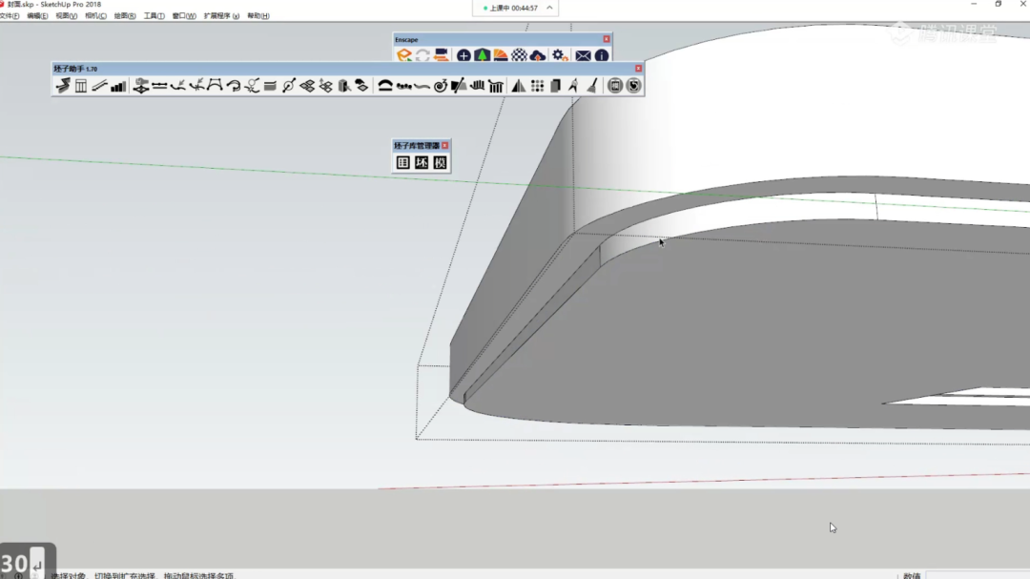Click the first zigzag stairs icon in 坯子助手

[62, 86]
